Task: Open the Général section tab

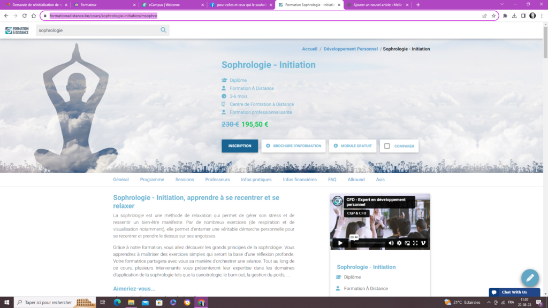Action: [x=121, y=180]
